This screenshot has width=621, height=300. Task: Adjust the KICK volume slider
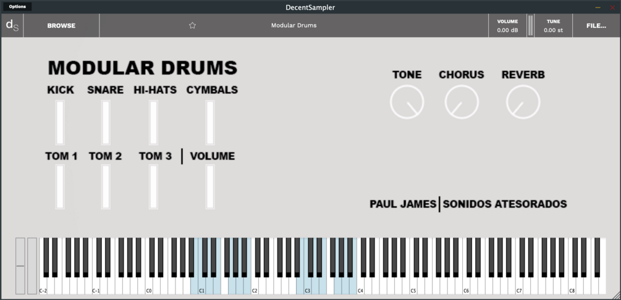pyautogui.click(x=60, y=122)
